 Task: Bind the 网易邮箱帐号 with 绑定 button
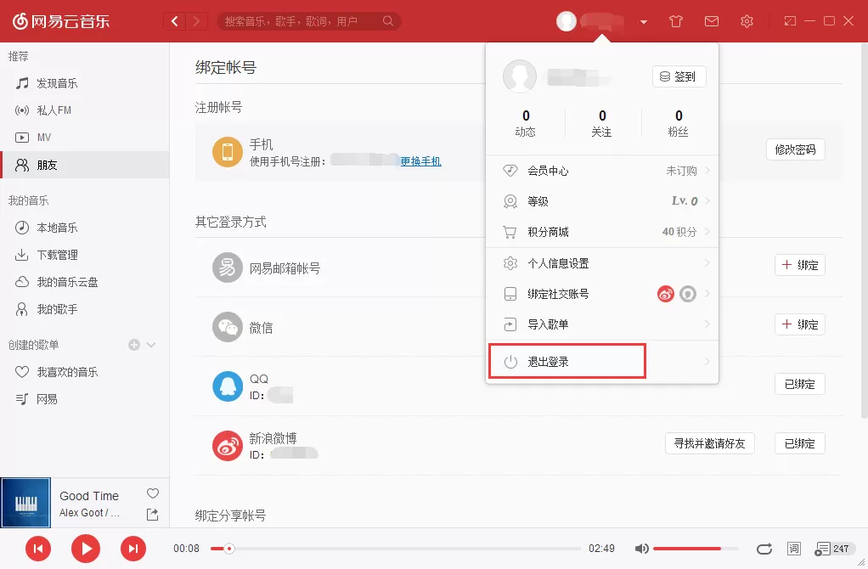[x=800, y=265]
